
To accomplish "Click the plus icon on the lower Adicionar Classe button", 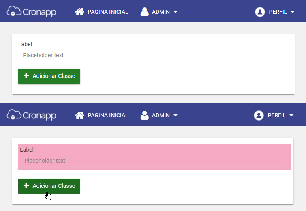I will tap(26, 185).
